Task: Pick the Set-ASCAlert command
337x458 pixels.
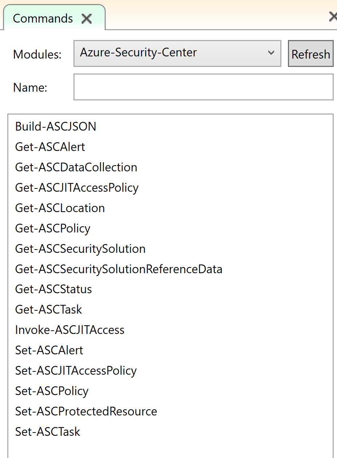Action: click(49, 350)
